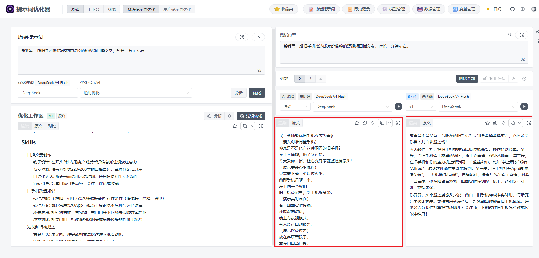Favorite column A result with the star icon
Viewport: 539px width, 258px height.
tap(357, 123)
